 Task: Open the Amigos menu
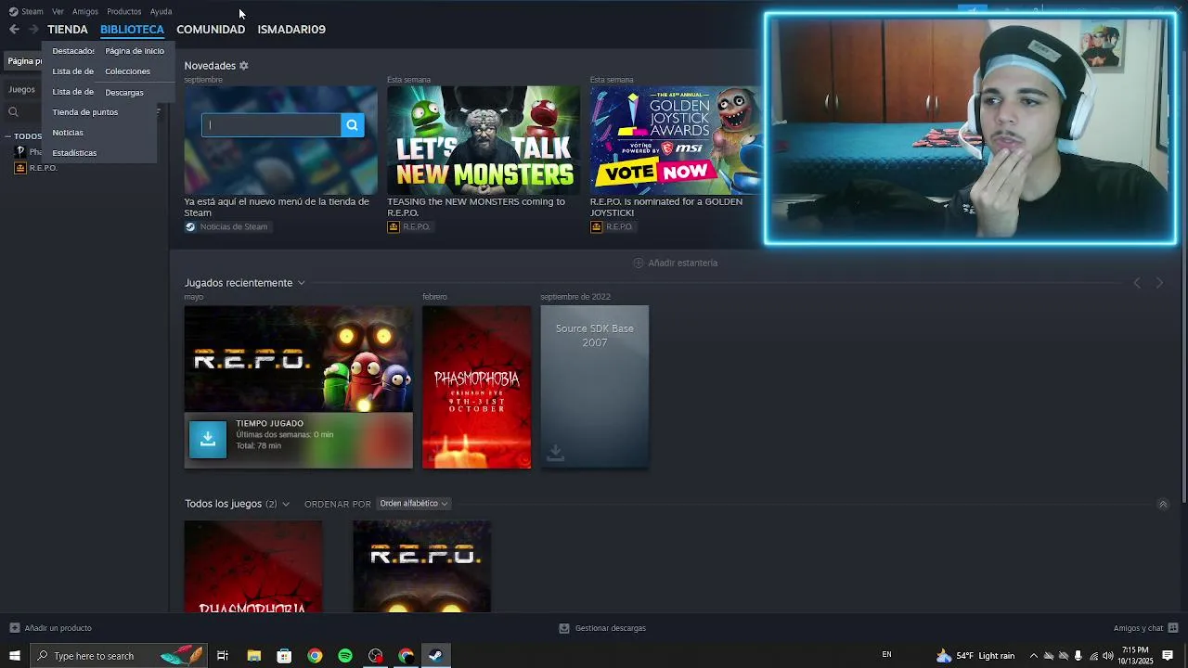coord(85,11)
